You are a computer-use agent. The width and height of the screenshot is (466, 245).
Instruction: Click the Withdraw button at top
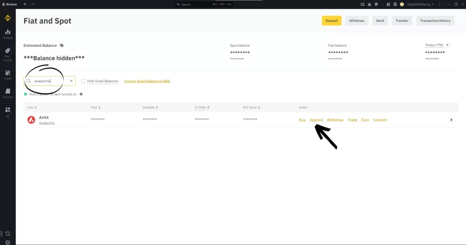[357, 21]
